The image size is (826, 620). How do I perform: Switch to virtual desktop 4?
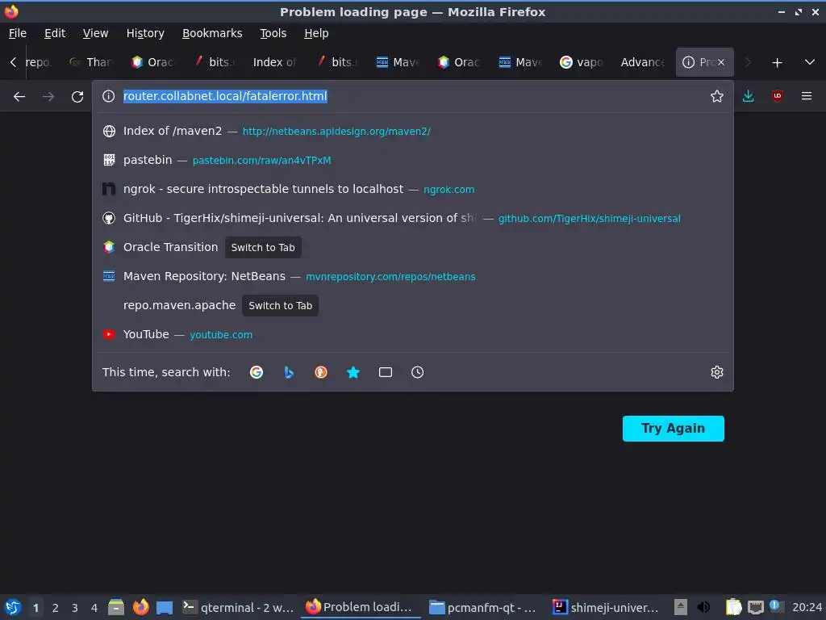[x=94, y=608]
